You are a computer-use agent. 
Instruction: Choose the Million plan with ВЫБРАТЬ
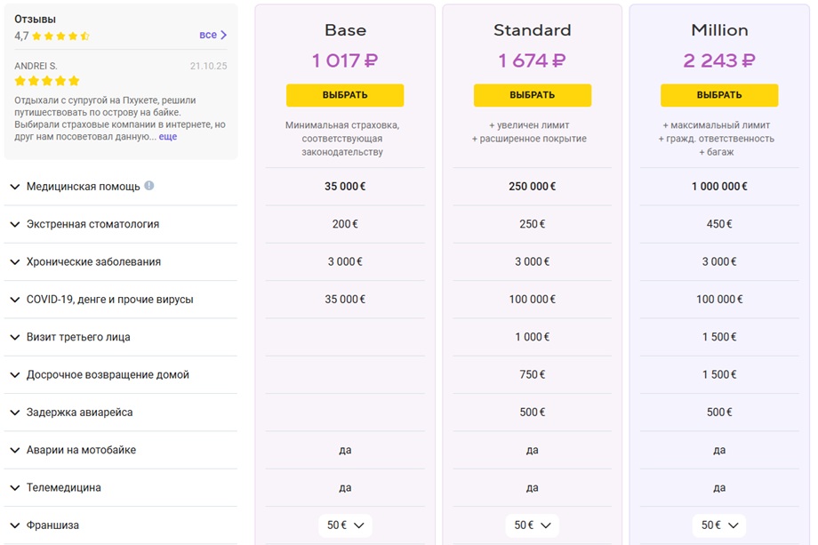pyautogui.click(x=719, y=95)
